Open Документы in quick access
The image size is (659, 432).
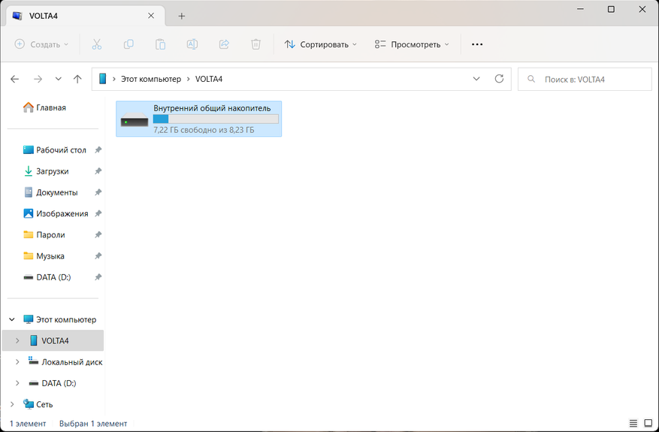pos(51,192)
